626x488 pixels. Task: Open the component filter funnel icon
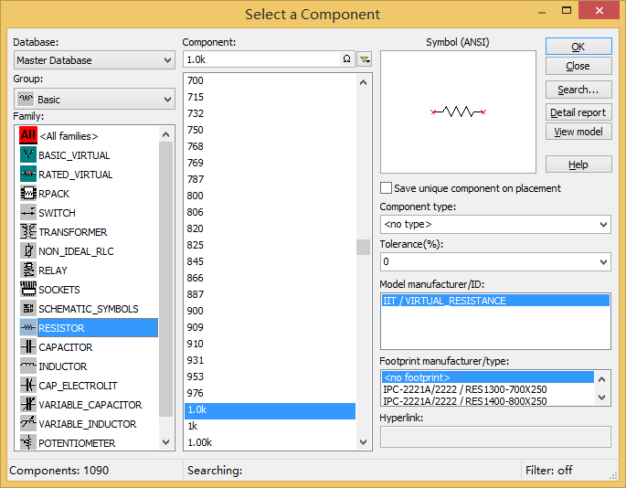(x=365, y=59)
